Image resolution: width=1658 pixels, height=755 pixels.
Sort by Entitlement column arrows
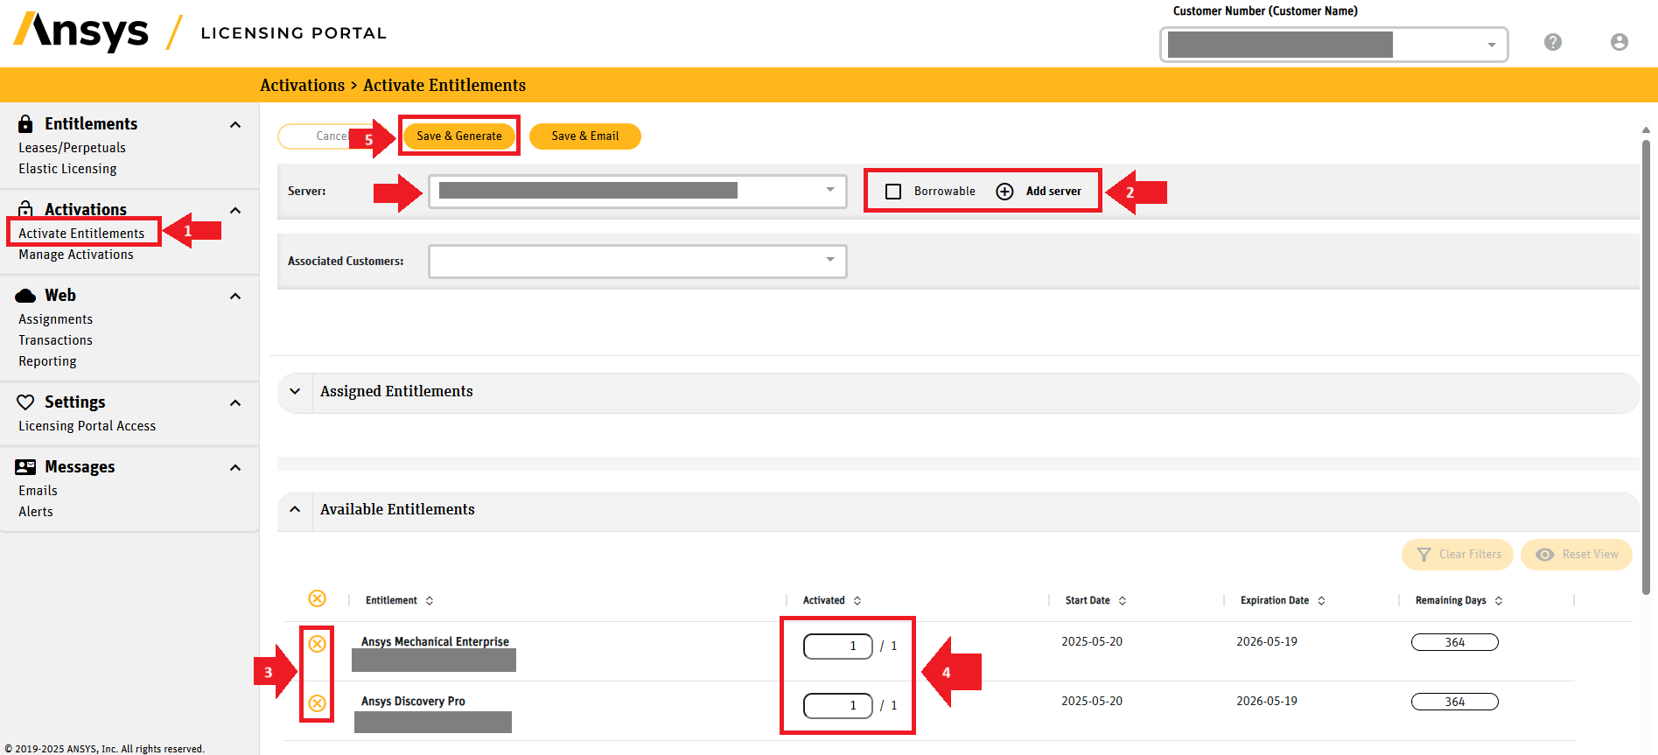pyautogui.click(x=430, y=601)
